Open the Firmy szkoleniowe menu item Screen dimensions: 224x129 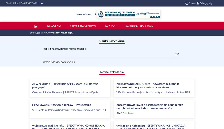83,26
